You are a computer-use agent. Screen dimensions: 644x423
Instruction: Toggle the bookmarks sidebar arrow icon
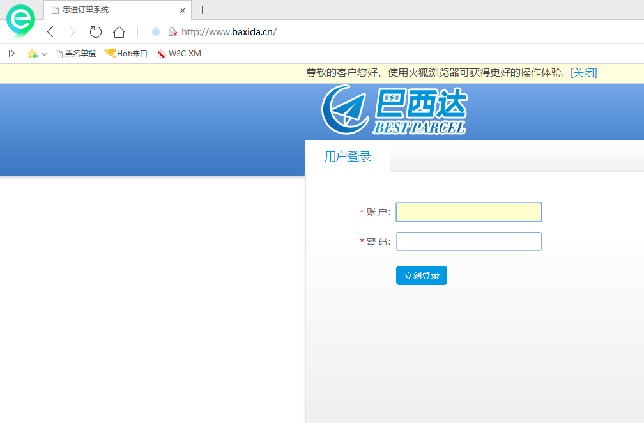point(11,54)
